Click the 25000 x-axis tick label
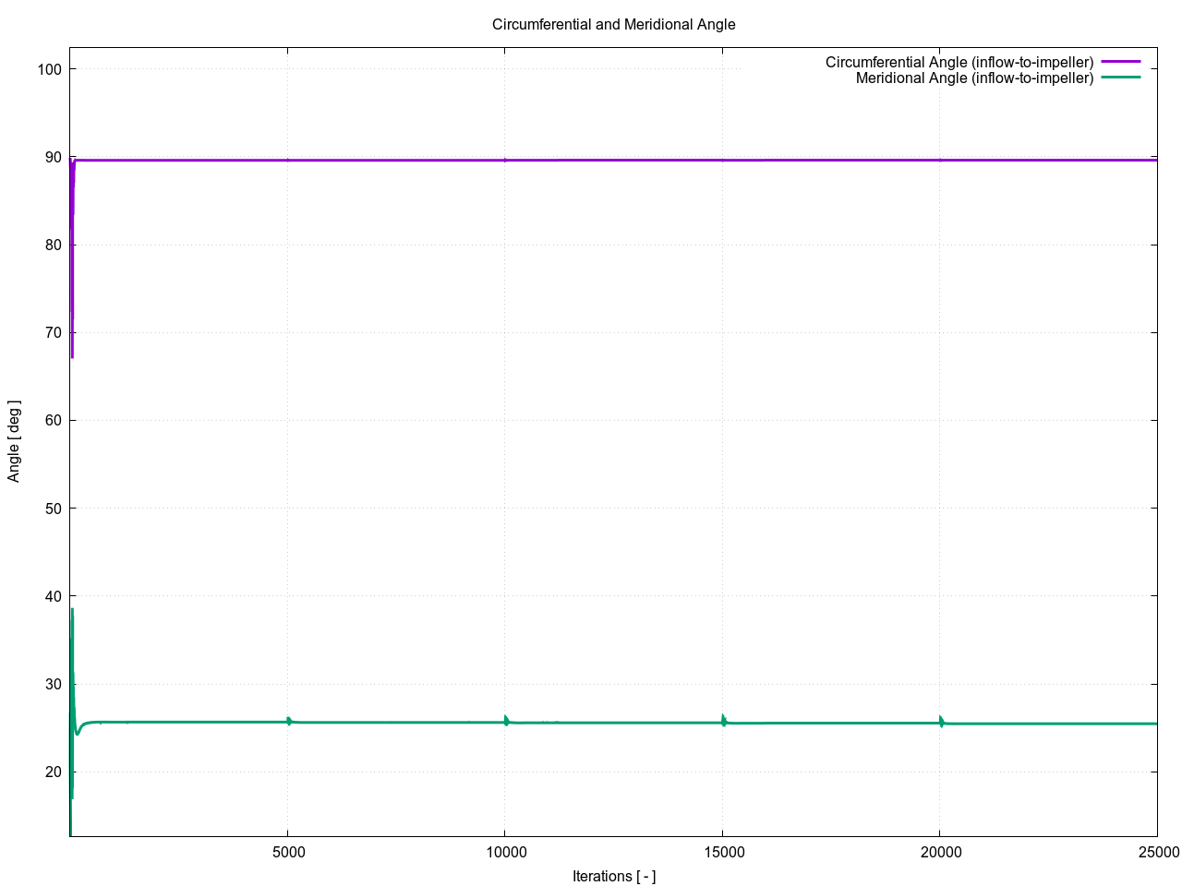Image resolution: width=1182 pixels, height=886 pixels. [x=1156, y=852]
